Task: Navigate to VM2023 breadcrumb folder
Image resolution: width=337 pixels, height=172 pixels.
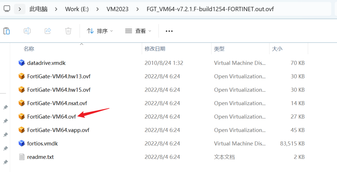Action: coord(118,9)
